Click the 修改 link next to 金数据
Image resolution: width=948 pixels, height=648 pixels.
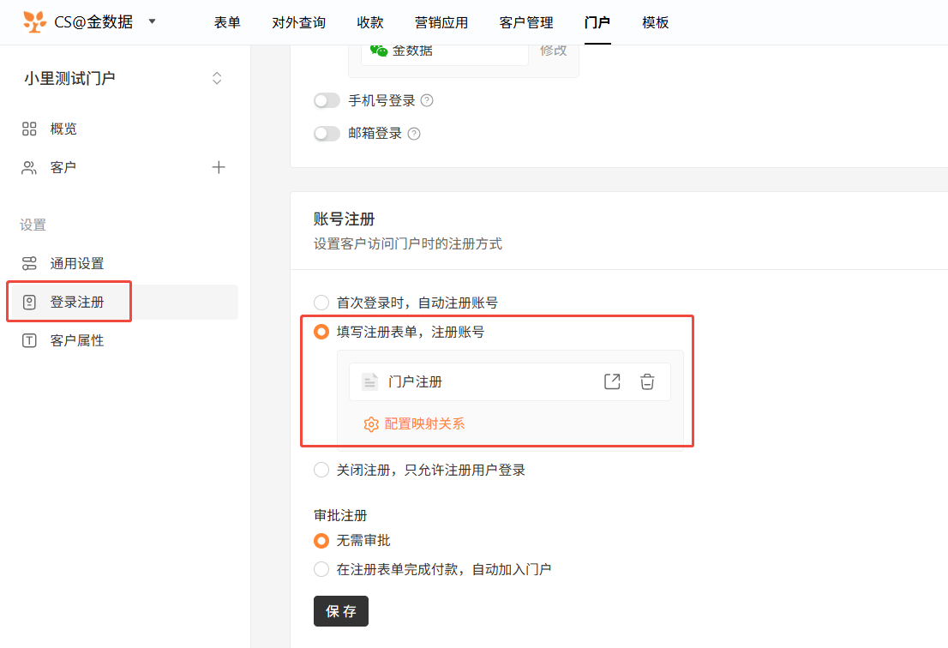(553, 51)
